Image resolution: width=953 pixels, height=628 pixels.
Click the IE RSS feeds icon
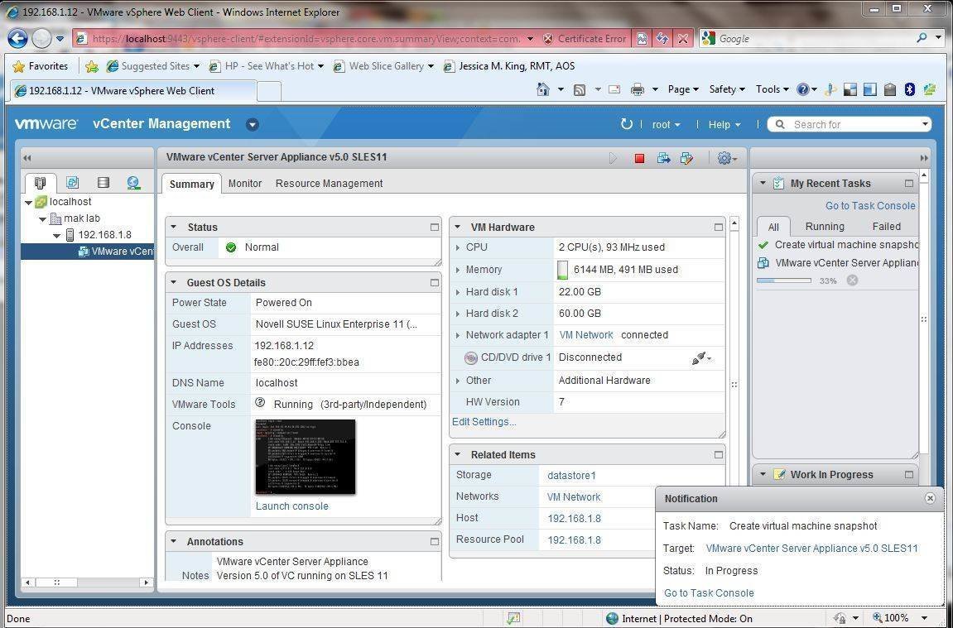click(x=580, y=90)
